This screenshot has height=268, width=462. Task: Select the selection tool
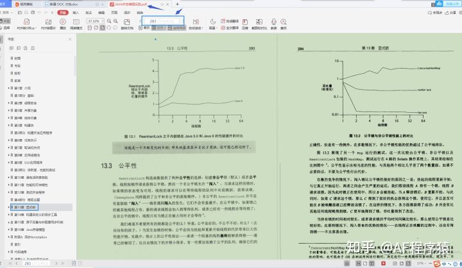pos(5,28)
